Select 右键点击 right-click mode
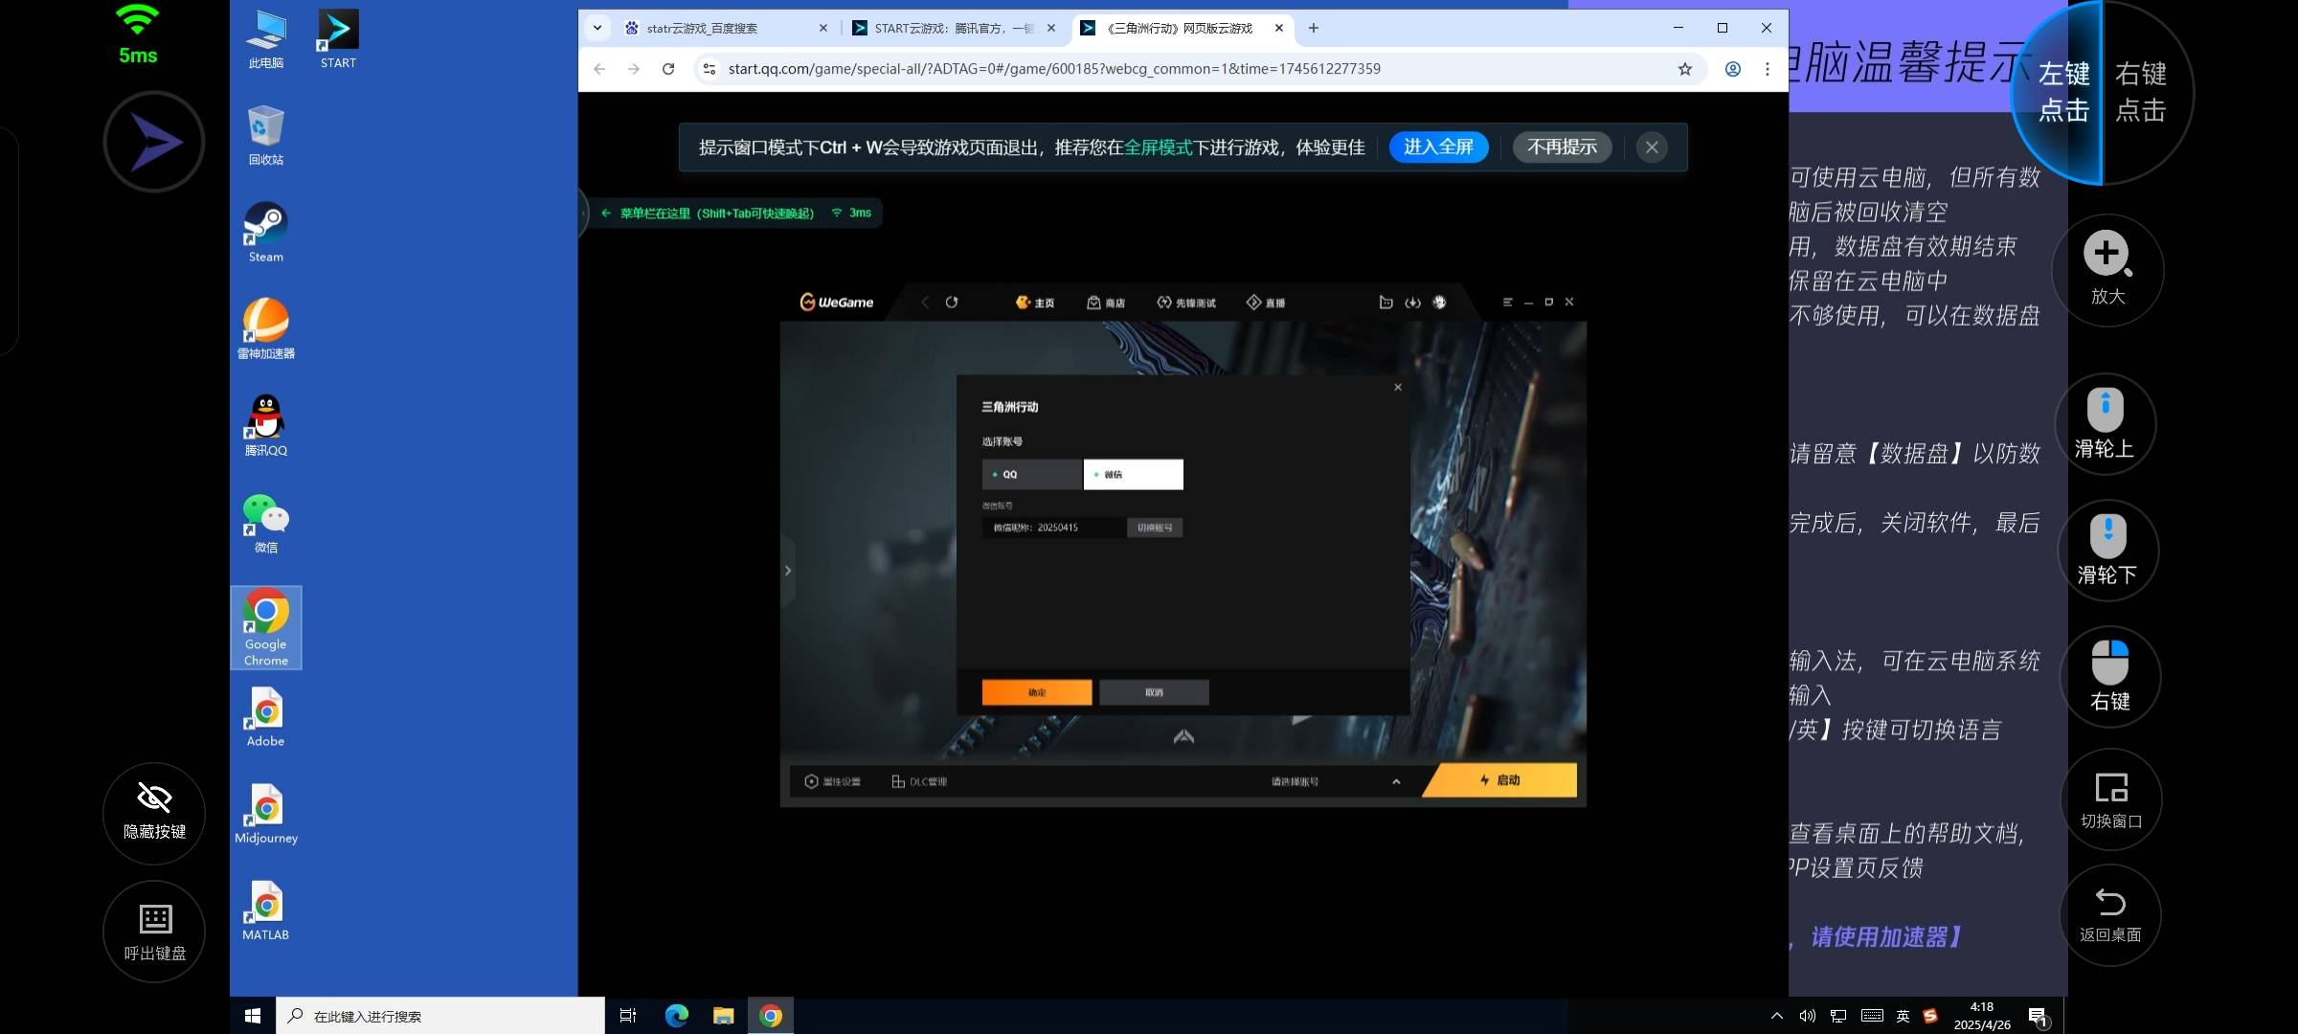The width and height of the screenshot is (2298, 1034). 2141,92
